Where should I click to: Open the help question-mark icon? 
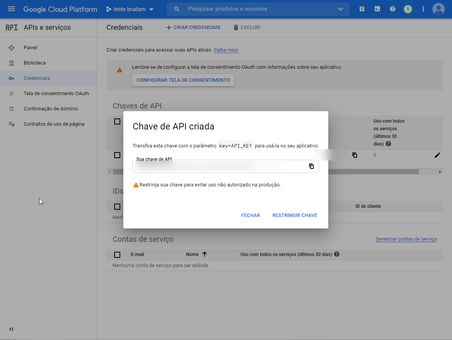[392, 9]
